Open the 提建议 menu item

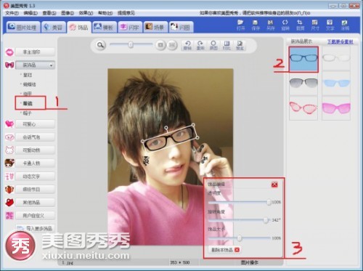(126, 13)
